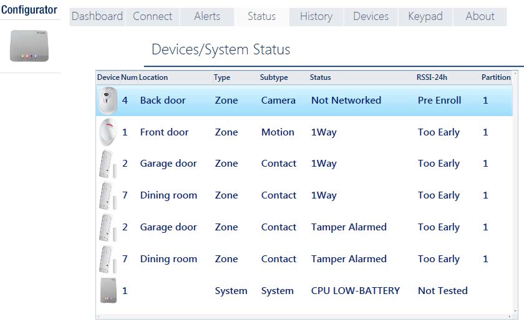This screenshot has width=524, height=329.
Task: Click 'Too Early' in the Front door row
Action: [x=439, y=132]
